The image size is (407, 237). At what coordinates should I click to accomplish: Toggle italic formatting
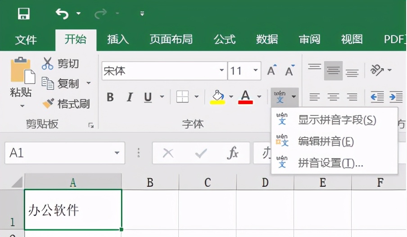click(130, 97)
